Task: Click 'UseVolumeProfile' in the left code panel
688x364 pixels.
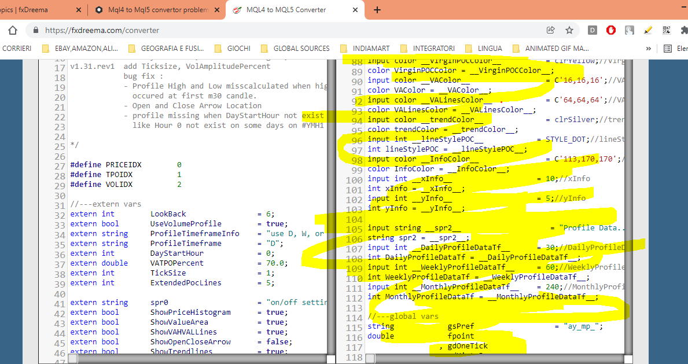Action: [186, 224]
